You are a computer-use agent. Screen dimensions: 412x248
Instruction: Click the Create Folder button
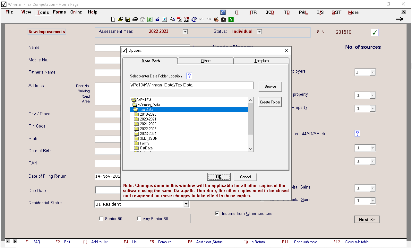pyautogui.click(x=270, y=102)
